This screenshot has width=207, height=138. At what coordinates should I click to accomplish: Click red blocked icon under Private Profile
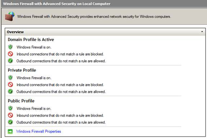(10, 85)
